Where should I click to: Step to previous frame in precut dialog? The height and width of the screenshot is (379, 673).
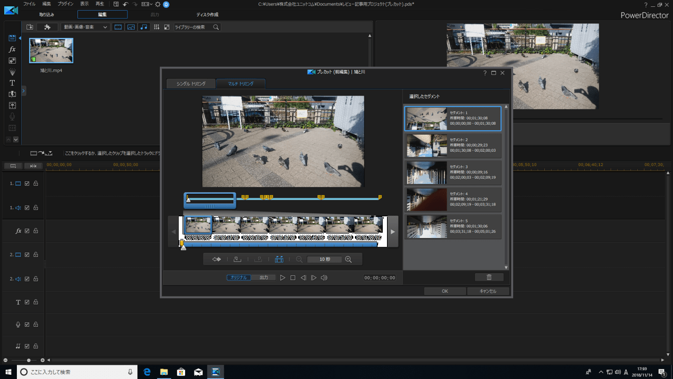tap(303, 277)
